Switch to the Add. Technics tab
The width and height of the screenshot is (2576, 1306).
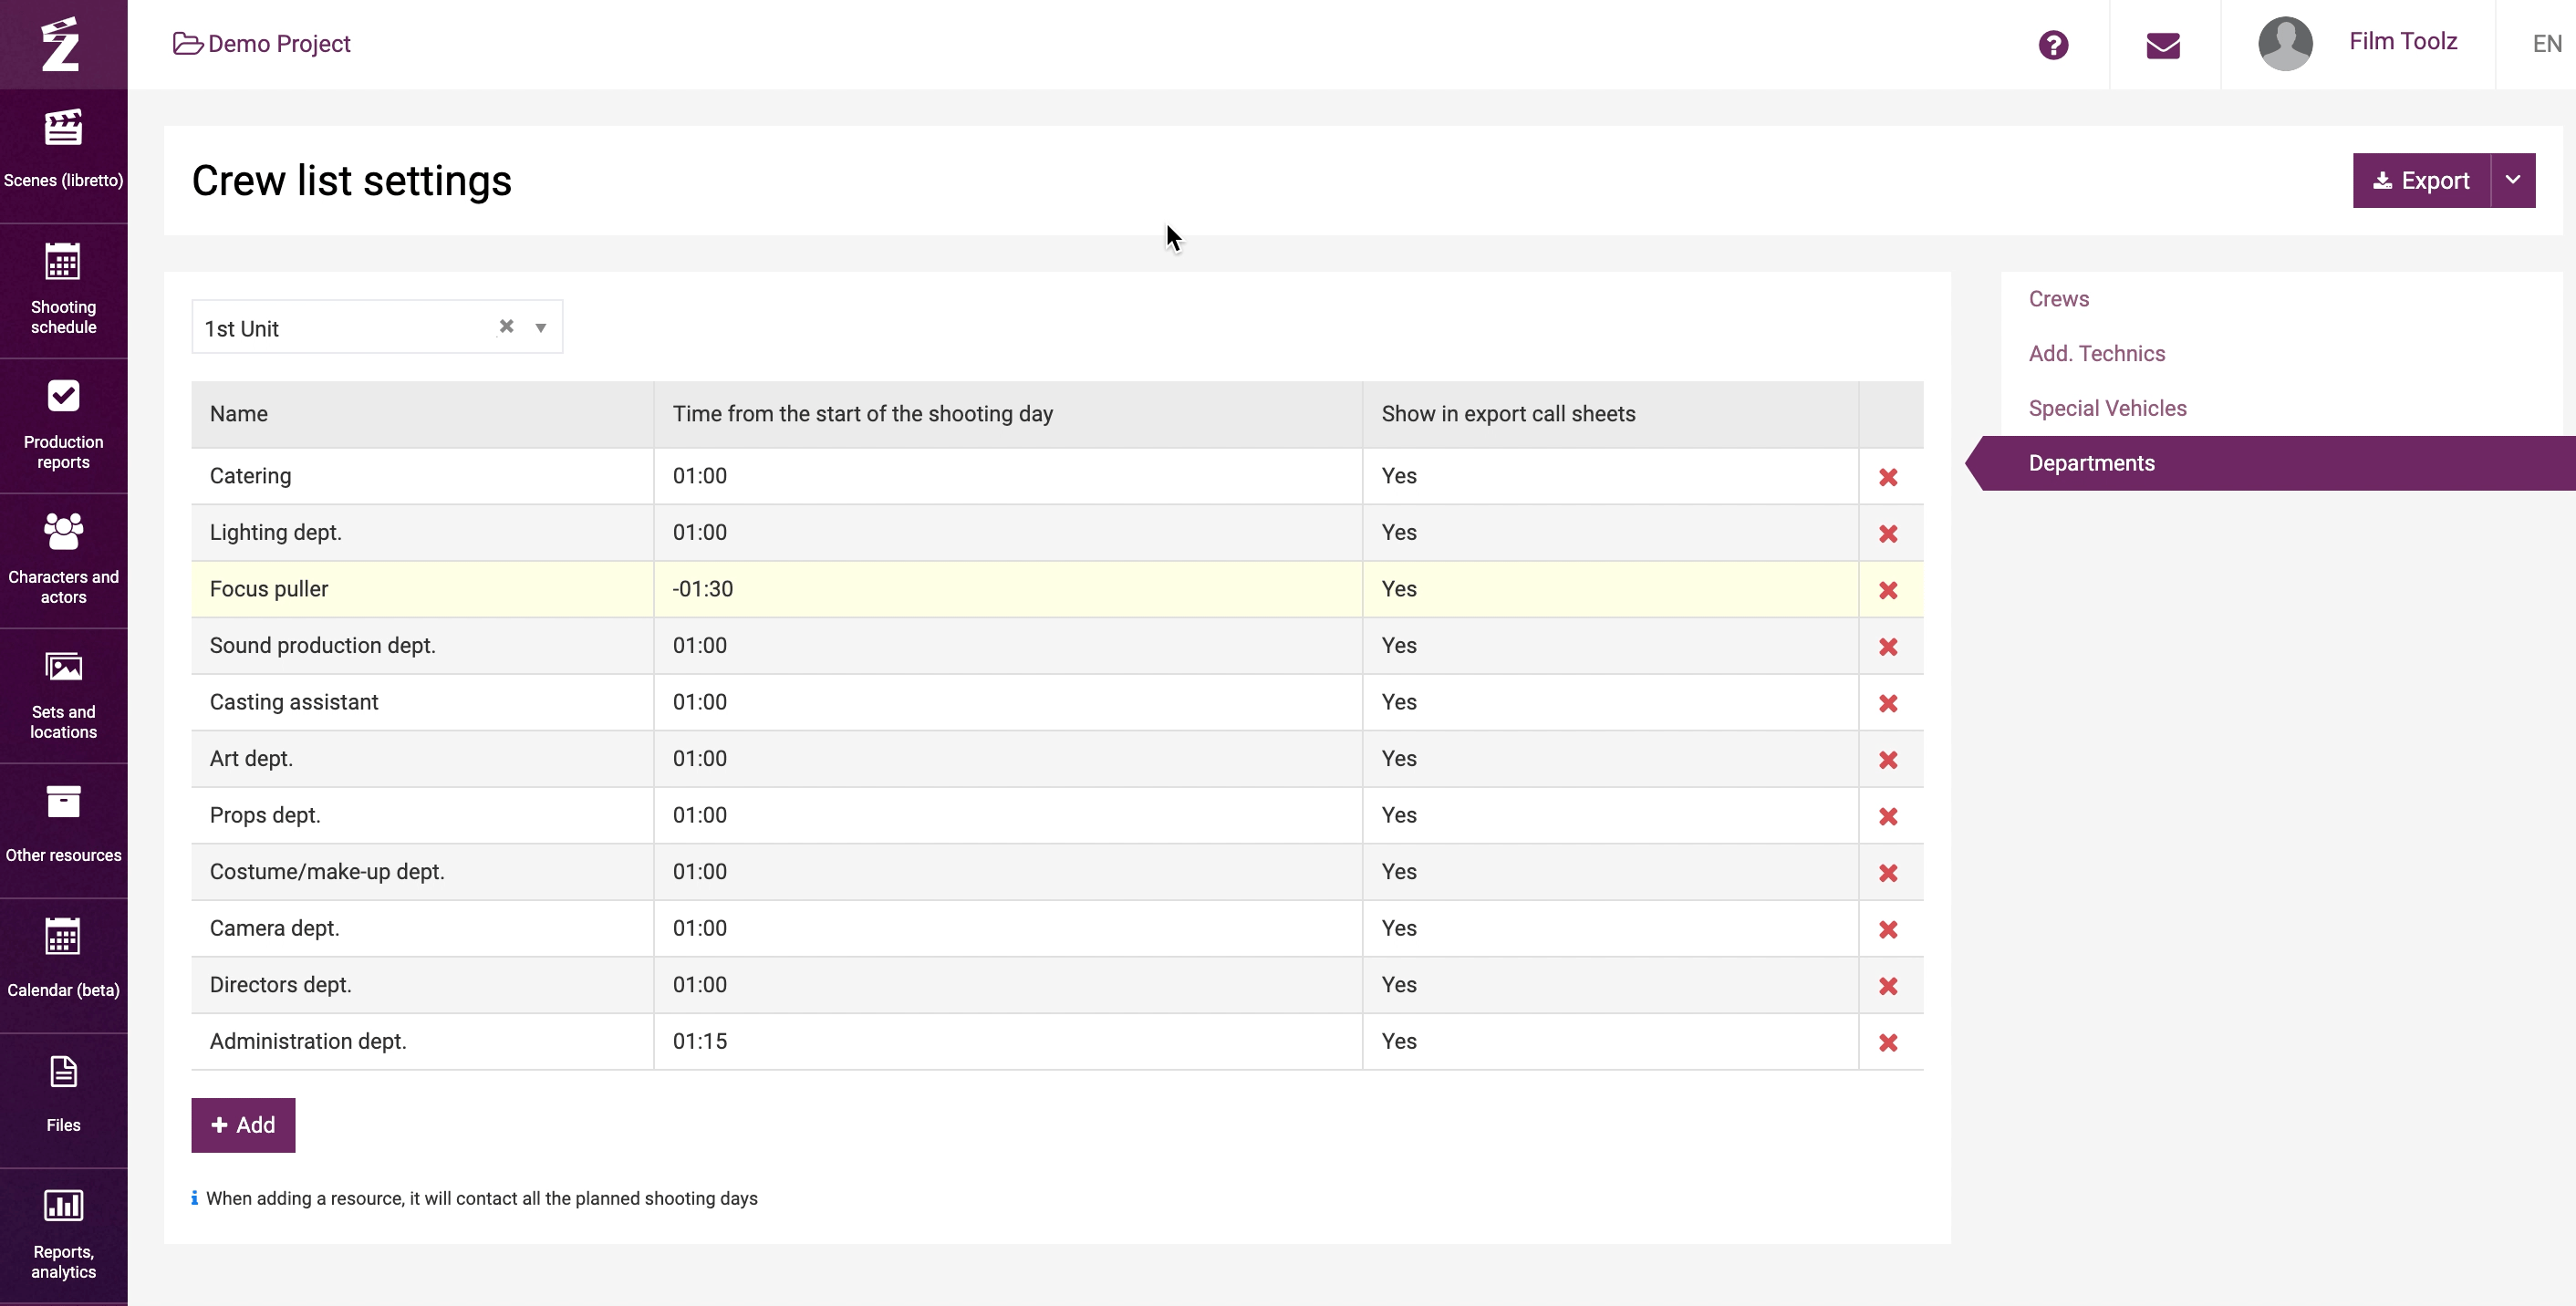point(2096,353)
